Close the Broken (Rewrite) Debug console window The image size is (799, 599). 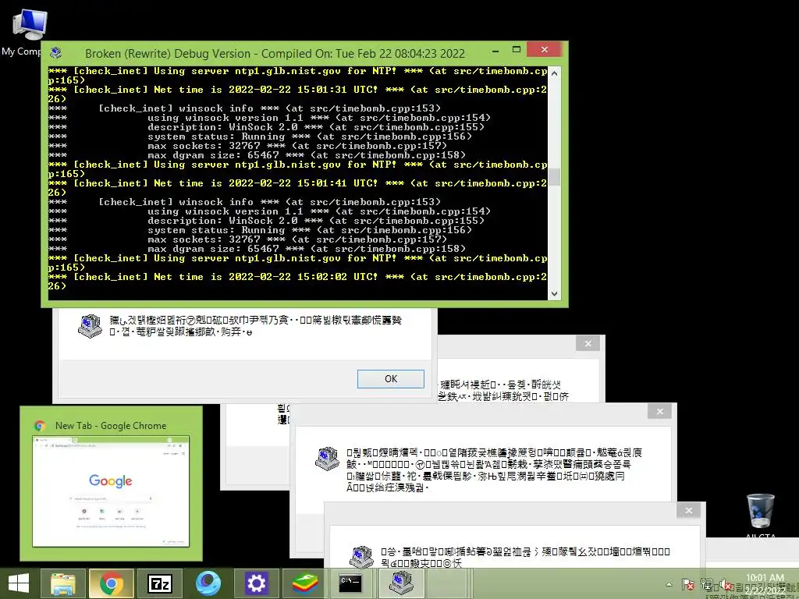click(x=544, y=49)
